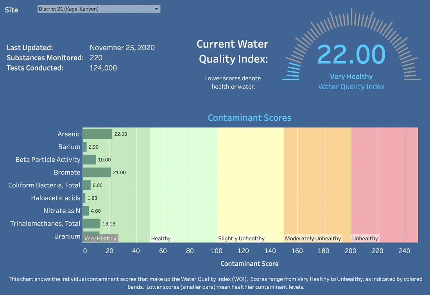Select the Haloacetic acids bar
Screen dimensions: 430x295
[x=84, y=198]
